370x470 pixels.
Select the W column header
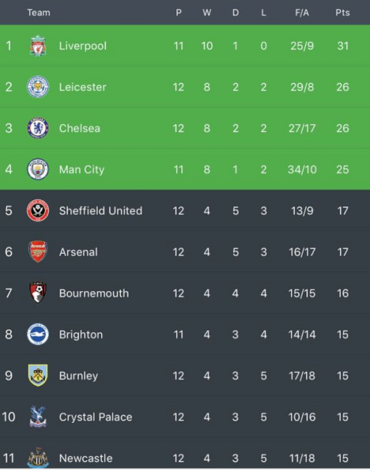pos(207,13)
